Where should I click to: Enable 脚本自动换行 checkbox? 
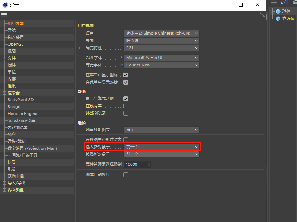tap(126, 175)
